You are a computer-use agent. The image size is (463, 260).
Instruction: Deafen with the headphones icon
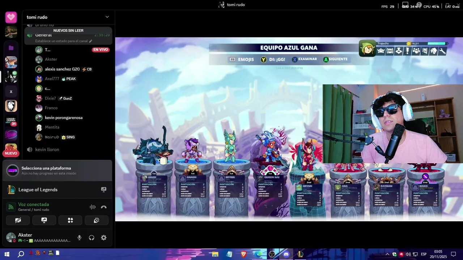coord(92,238)
